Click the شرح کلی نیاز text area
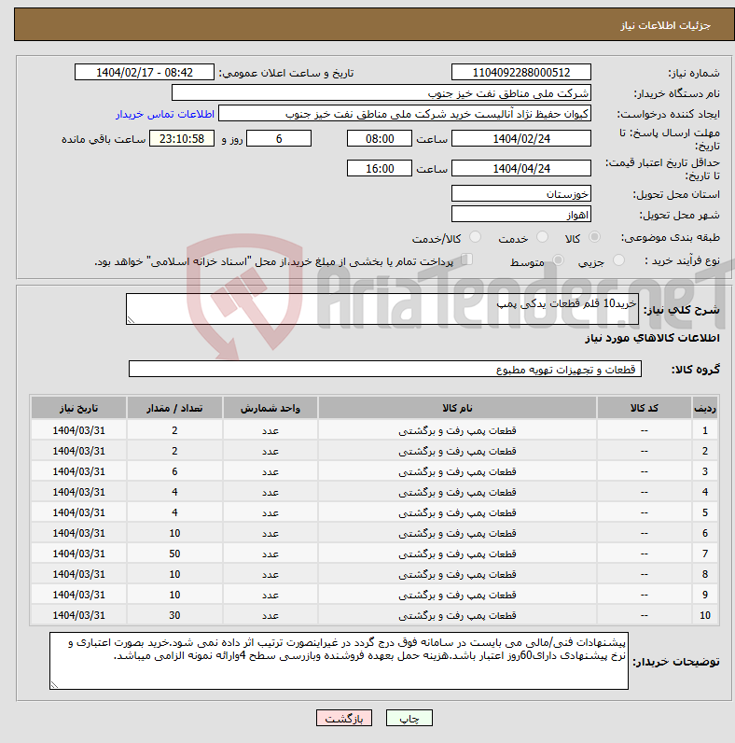This screenshot has height=743, width=735. tap(382, 309)
